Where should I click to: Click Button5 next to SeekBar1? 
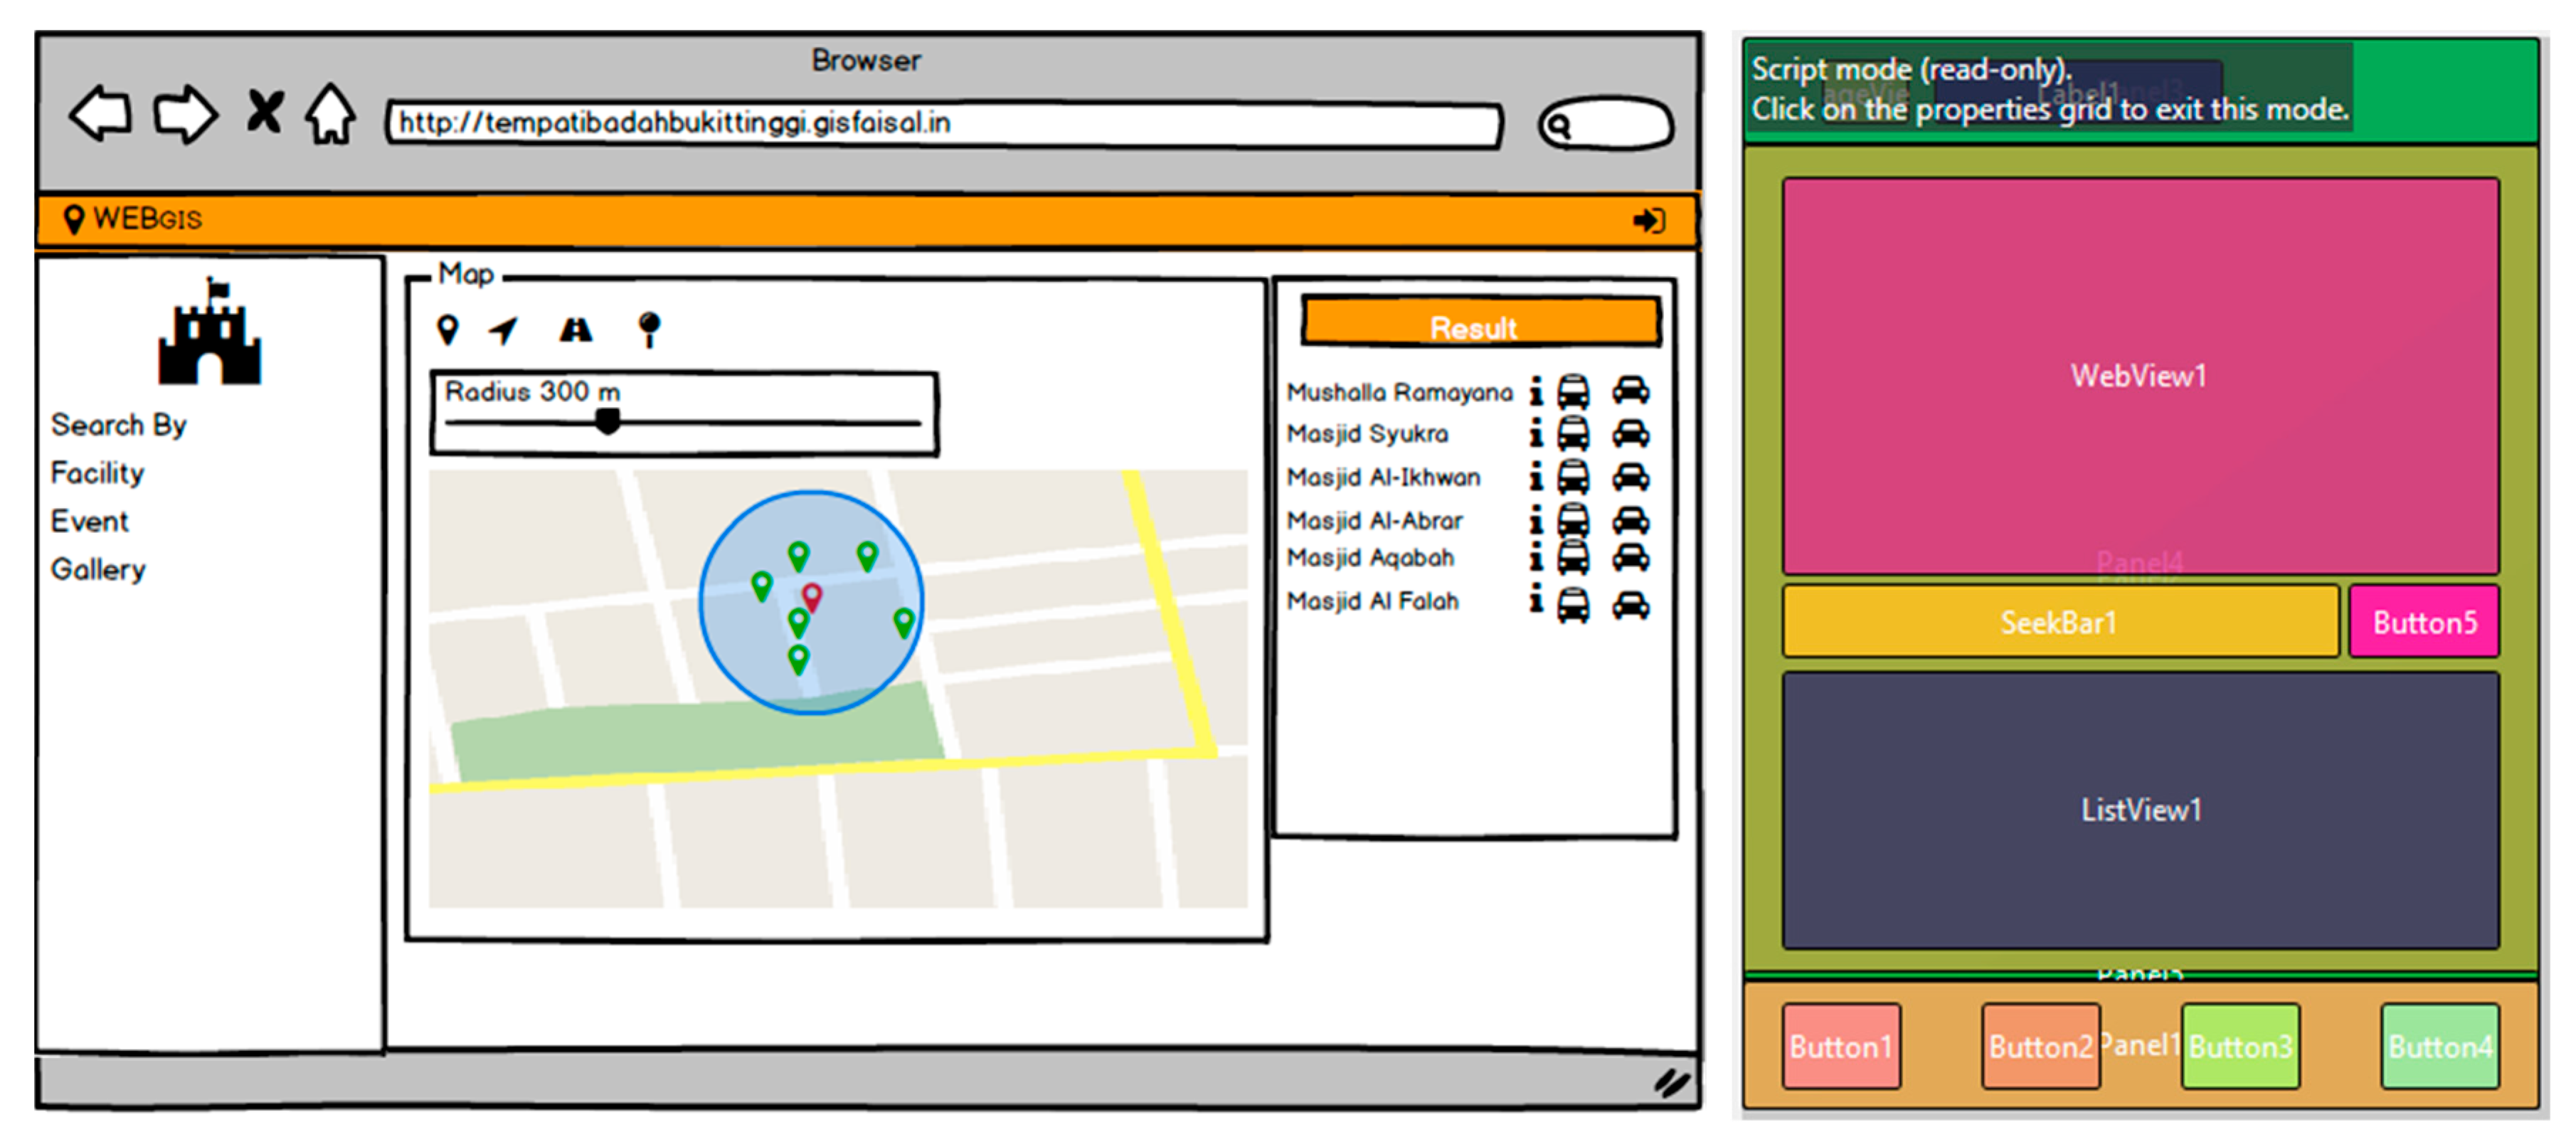coord(2423,622)
